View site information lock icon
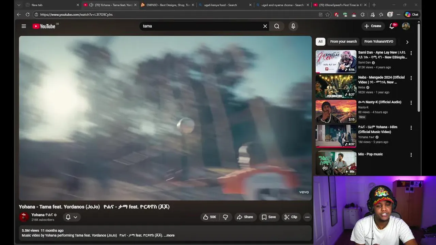Image resolution: width=436 pixels, height=245 pixels. [36, 15]
